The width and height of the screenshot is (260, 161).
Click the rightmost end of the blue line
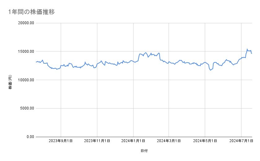coord(252,53)
